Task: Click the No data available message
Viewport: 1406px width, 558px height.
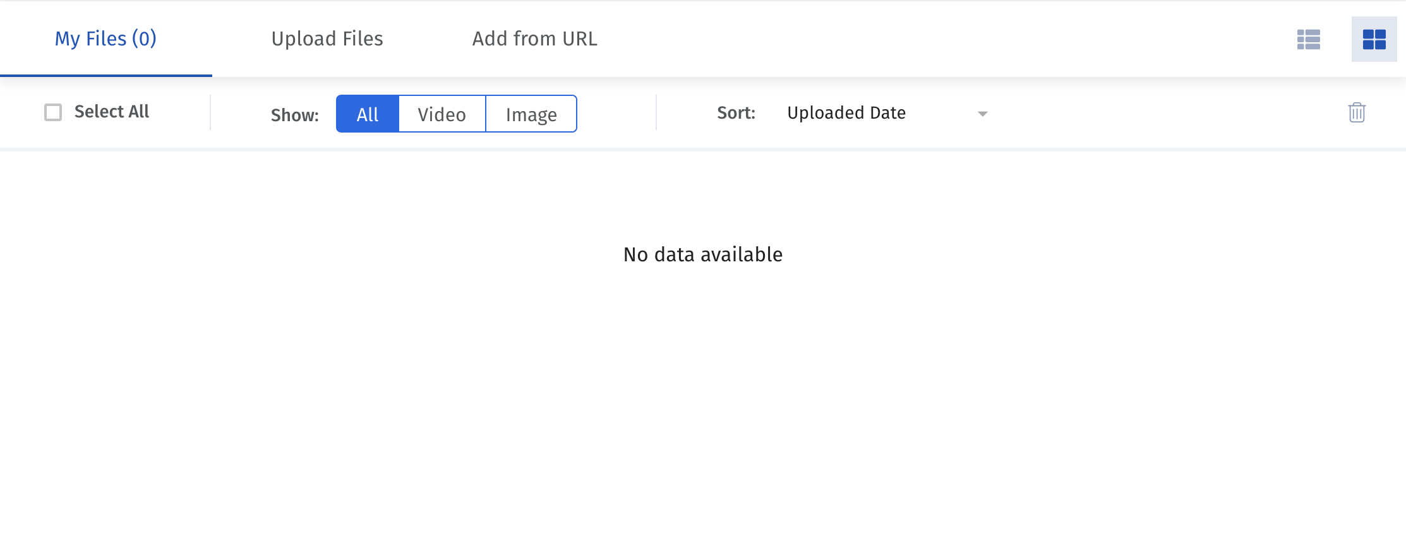Action: 703,254
